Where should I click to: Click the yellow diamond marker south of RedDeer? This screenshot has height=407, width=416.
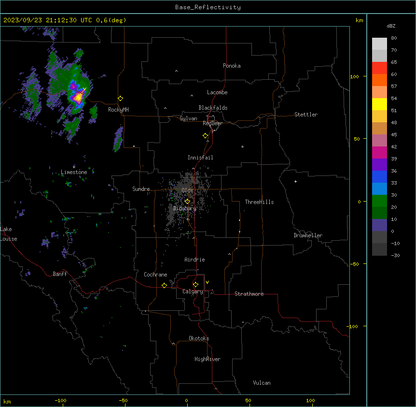205,136
